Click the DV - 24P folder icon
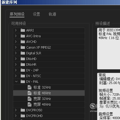 tap(23, 70)
